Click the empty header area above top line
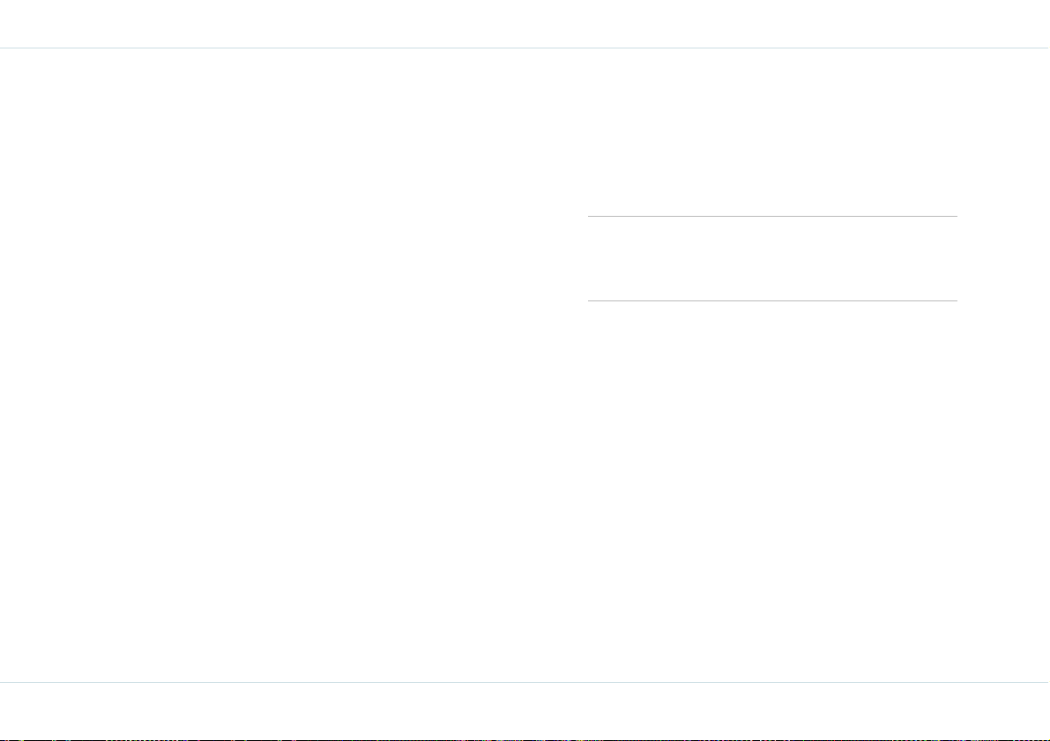Screen dimensions: 1050x741 pyautogui.click(x=525, y=24)
